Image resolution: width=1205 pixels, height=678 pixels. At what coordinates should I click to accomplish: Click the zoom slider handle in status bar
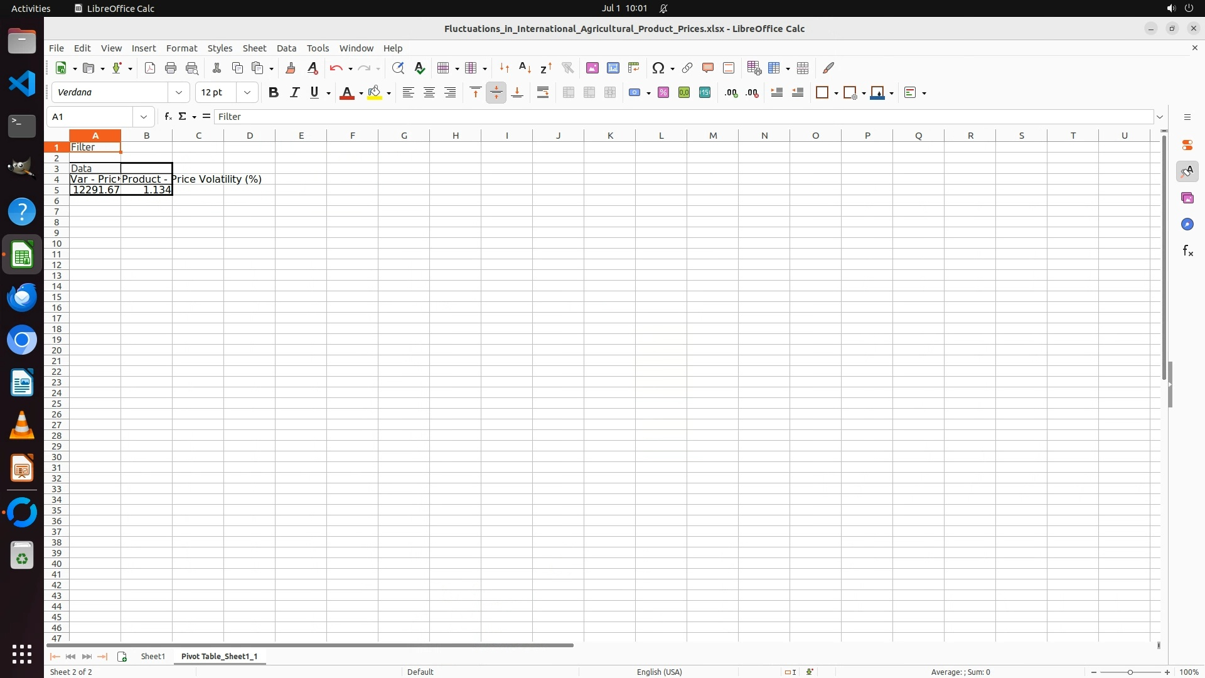[1130, 672]
